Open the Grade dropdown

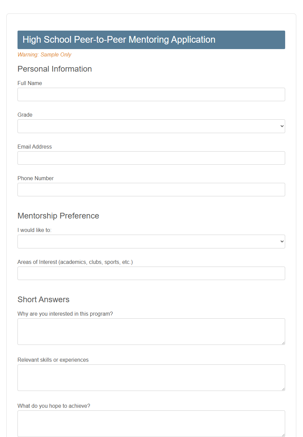[151, 126]
